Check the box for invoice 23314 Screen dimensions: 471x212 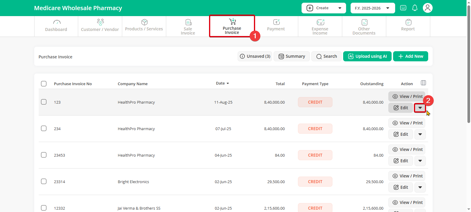pyautogui.click(x=44, y=181)
